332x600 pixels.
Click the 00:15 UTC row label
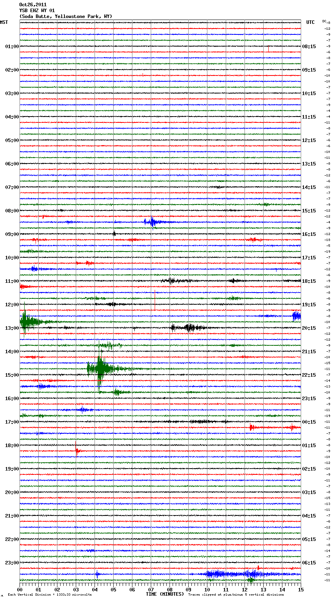309,422
